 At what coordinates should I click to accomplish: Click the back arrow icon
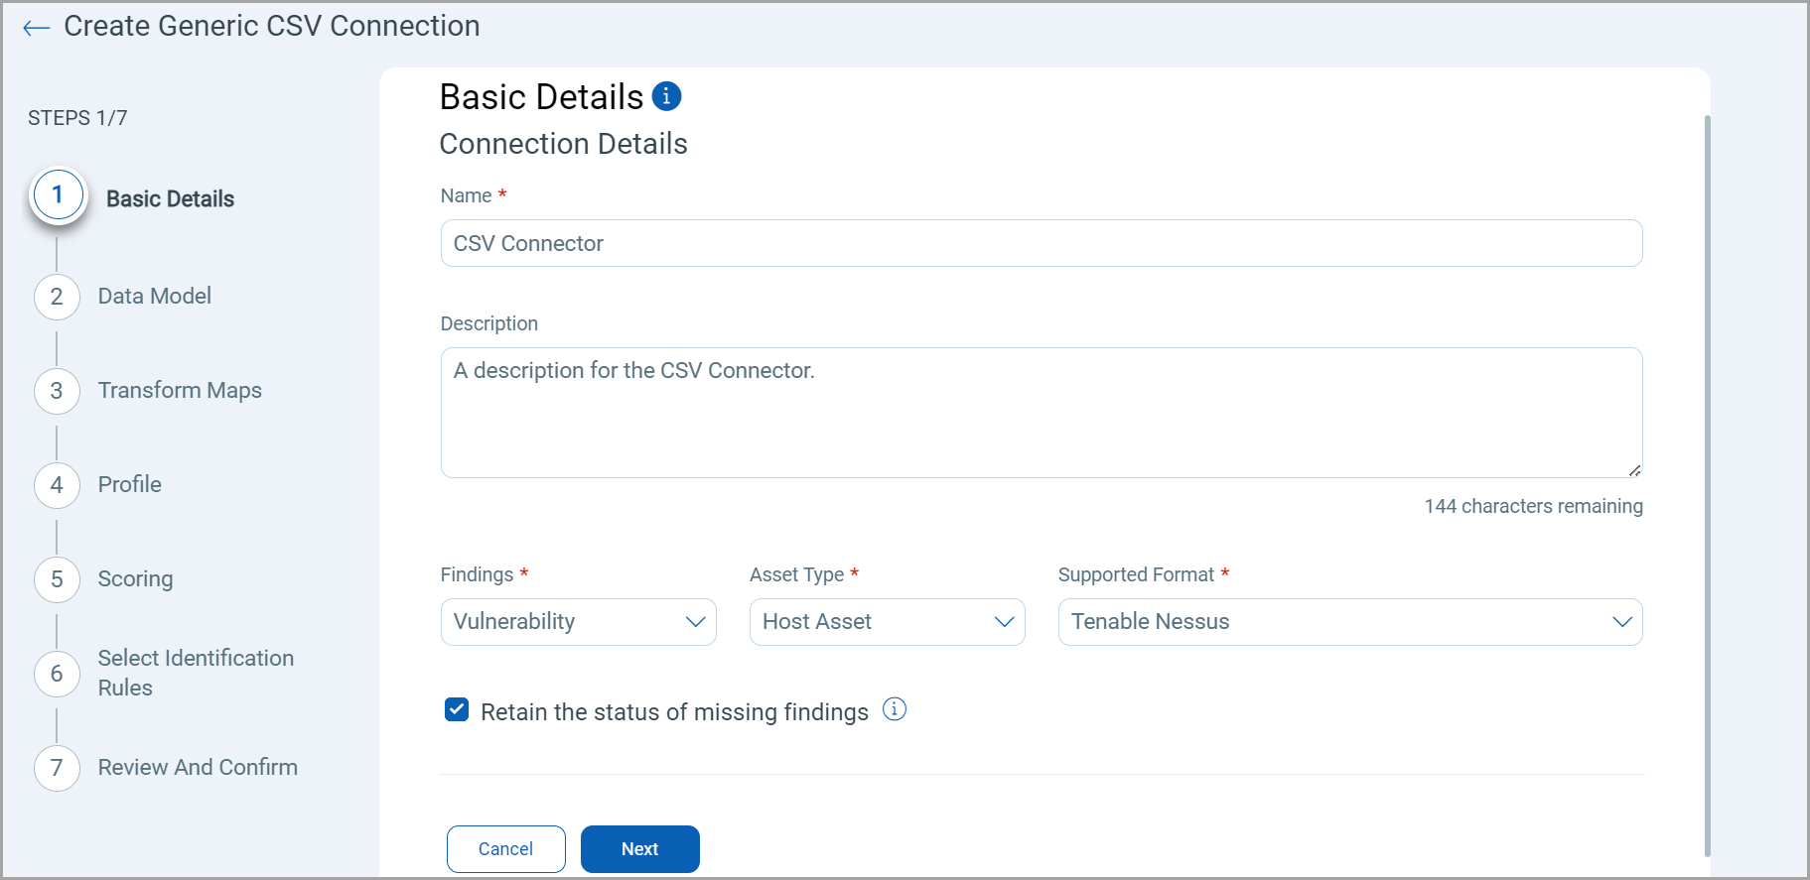tap(37, 28)
